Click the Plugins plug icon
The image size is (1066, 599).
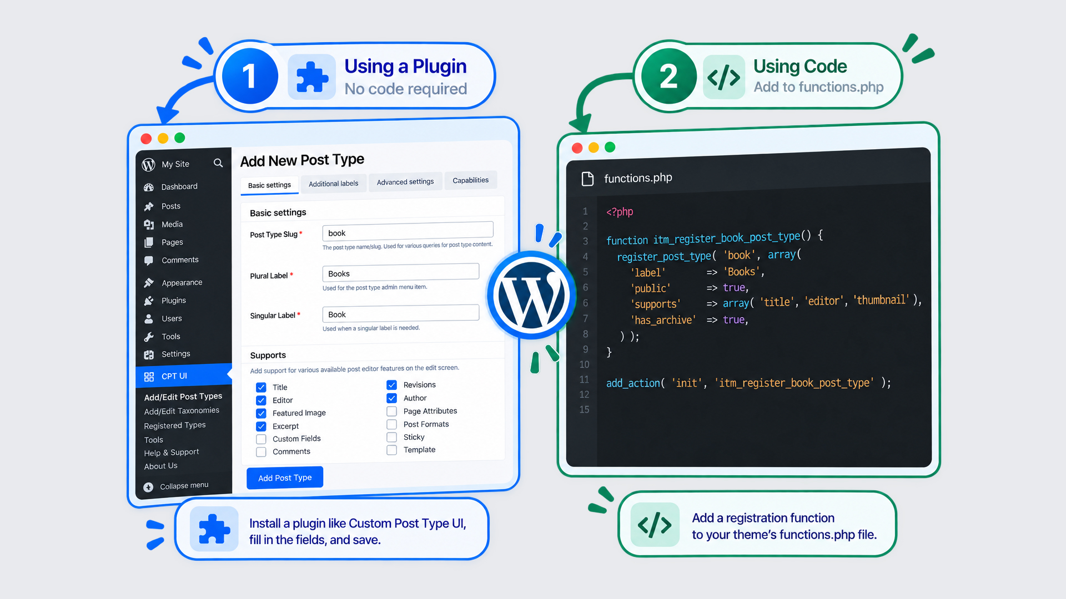click(149, 301)
